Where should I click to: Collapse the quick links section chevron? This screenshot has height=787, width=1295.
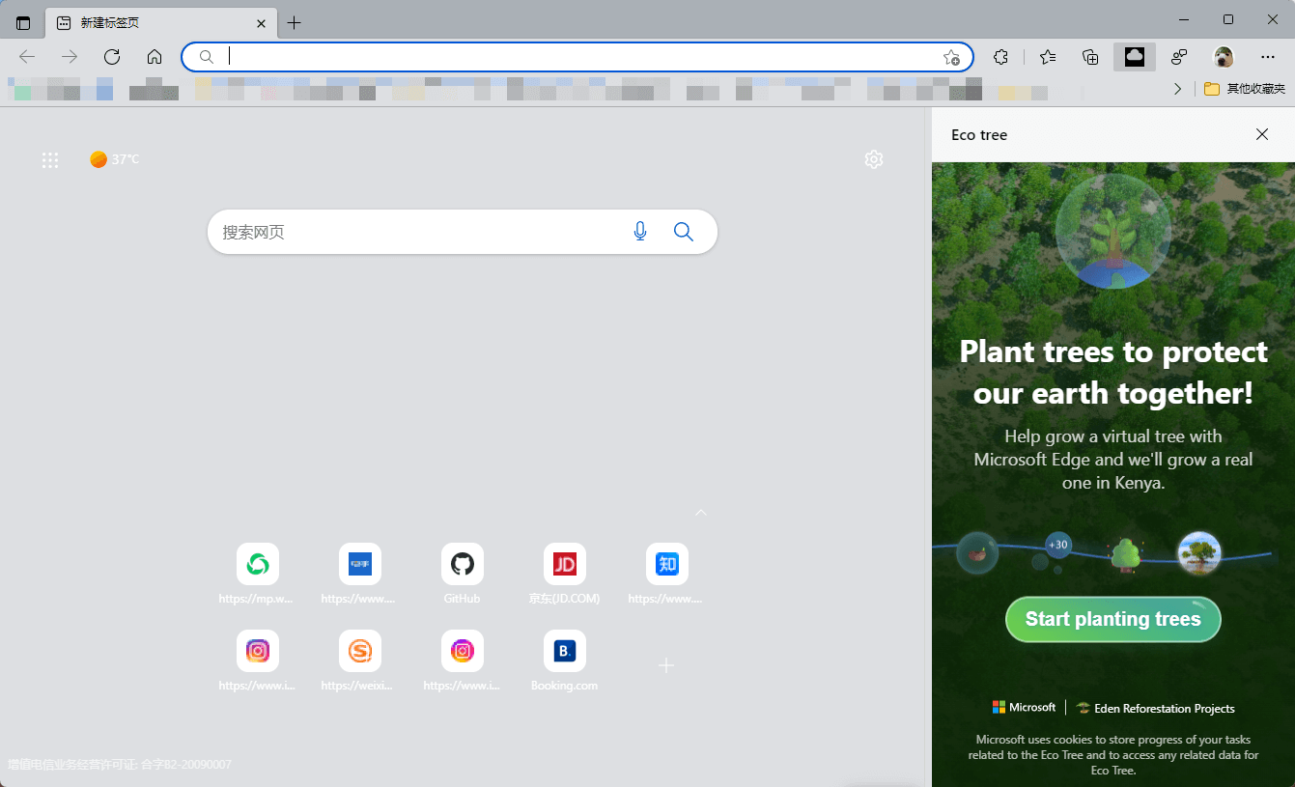coord(701,513)
